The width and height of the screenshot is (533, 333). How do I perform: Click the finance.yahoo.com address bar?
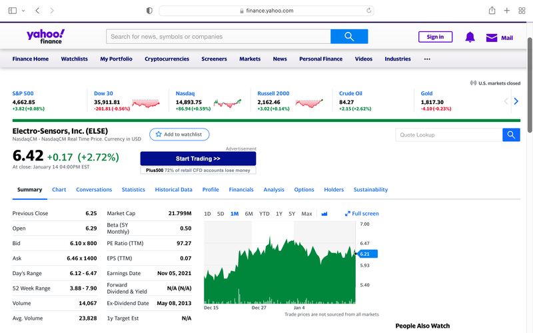[x=266, y=11]
